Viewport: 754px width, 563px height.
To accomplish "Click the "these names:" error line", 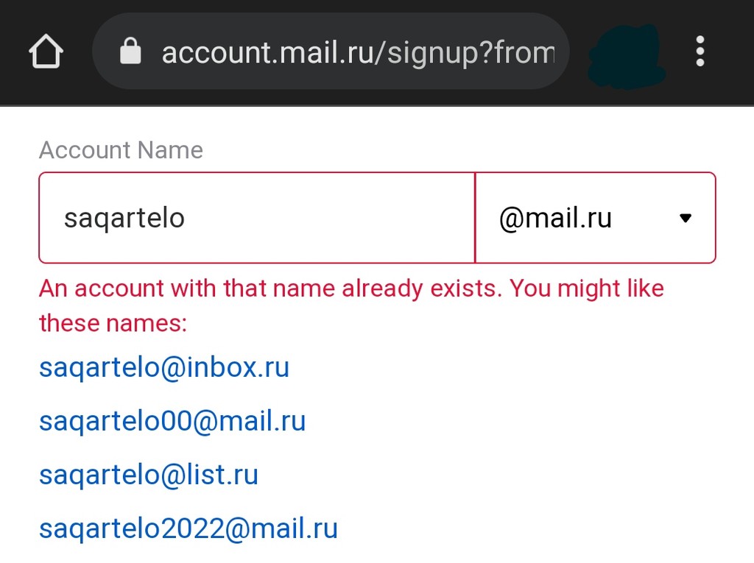I will [x=113, y=322].
